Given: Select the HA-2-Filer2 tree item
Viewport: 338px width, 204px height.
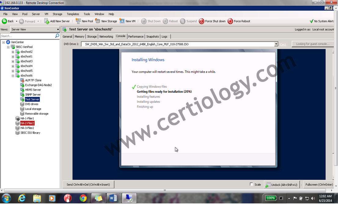Looking at the screenshot, I should point(27,123).
